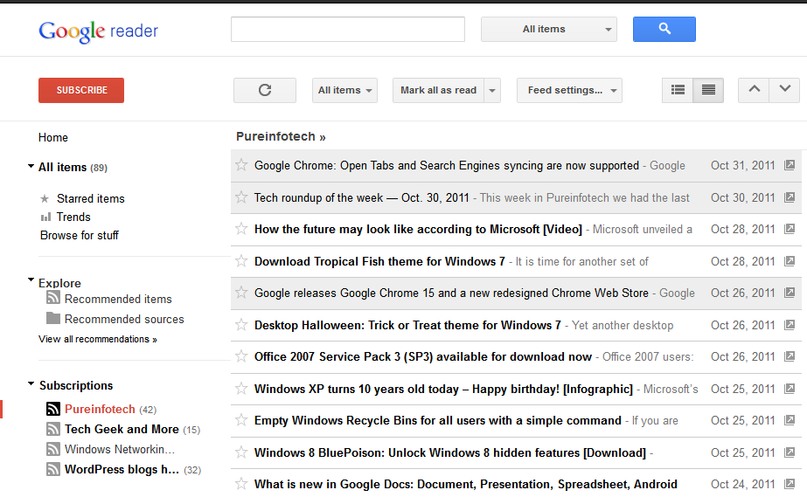Viewport: 807px width, 497px height.
Task: Star the Tropical Fish theme article
Action: click(241, 260)
